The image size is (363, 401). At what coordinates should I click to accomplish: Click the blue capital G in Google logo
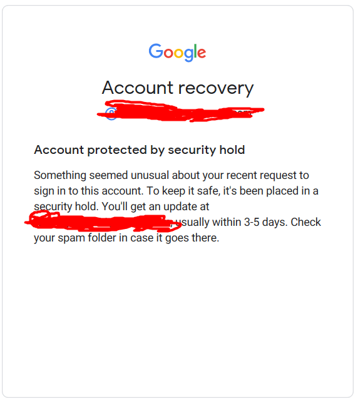pyautogui.click(x=156, y=51)
